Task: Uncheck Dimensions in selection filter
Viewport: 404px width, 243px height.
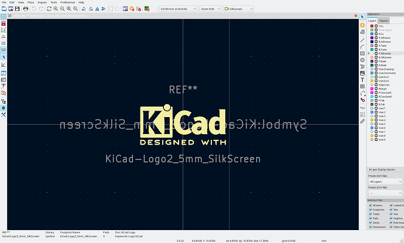Action: (x=370, y=227)
